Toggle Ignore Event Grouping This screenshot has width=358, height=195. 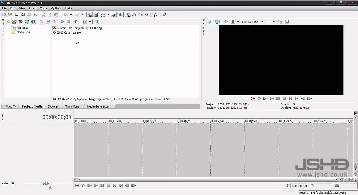120,15
